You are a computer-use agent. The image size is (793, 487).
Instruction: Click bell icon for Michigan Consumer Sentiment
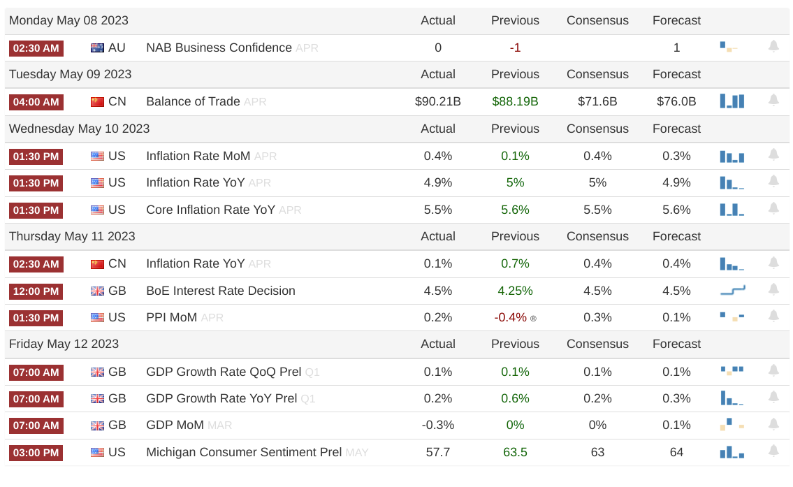(x=773, y=451)
